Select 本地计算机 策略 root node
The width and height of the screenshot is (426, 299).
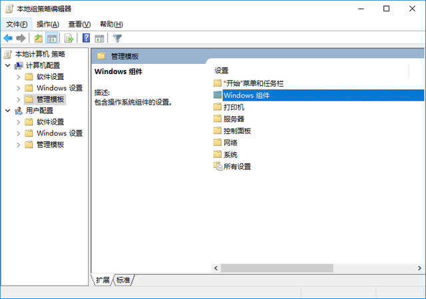pyautogui.click(x=41, y=54)
